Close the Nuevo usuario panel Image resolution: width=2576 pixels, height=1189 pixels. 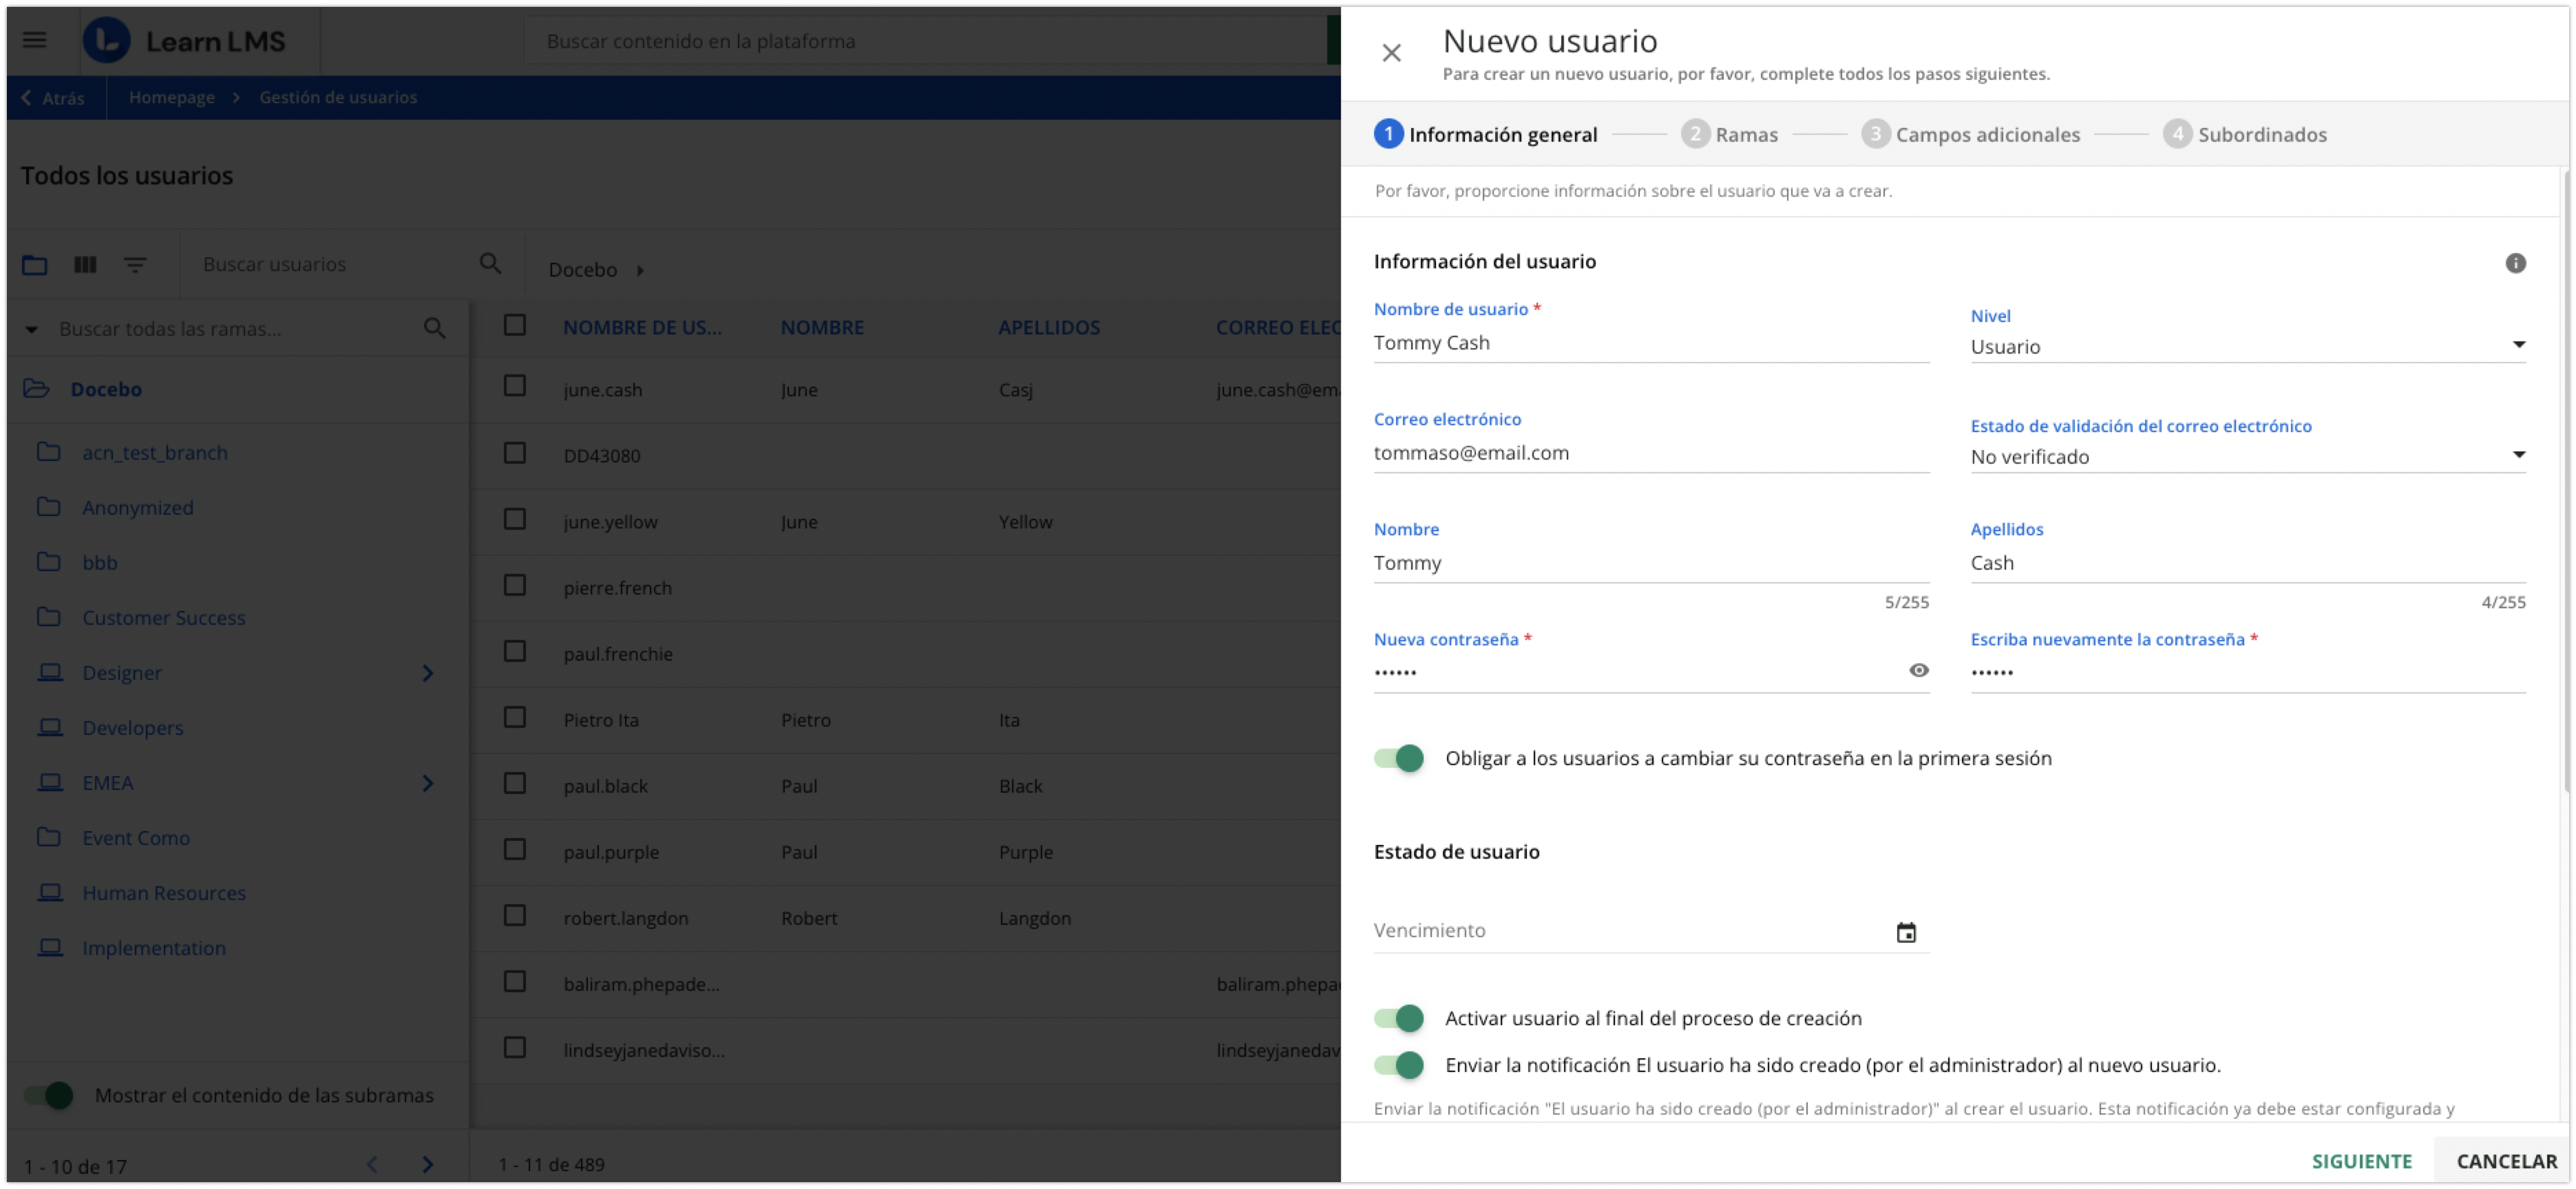[1391, 53]
